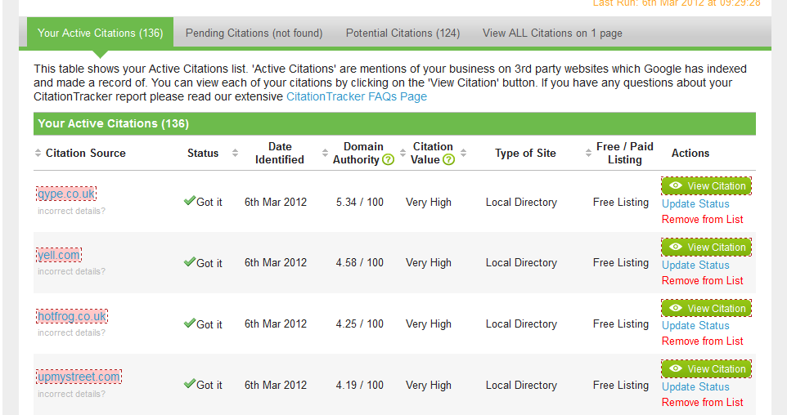Click Remove from List for upmystreet.com

click(702, 402)
